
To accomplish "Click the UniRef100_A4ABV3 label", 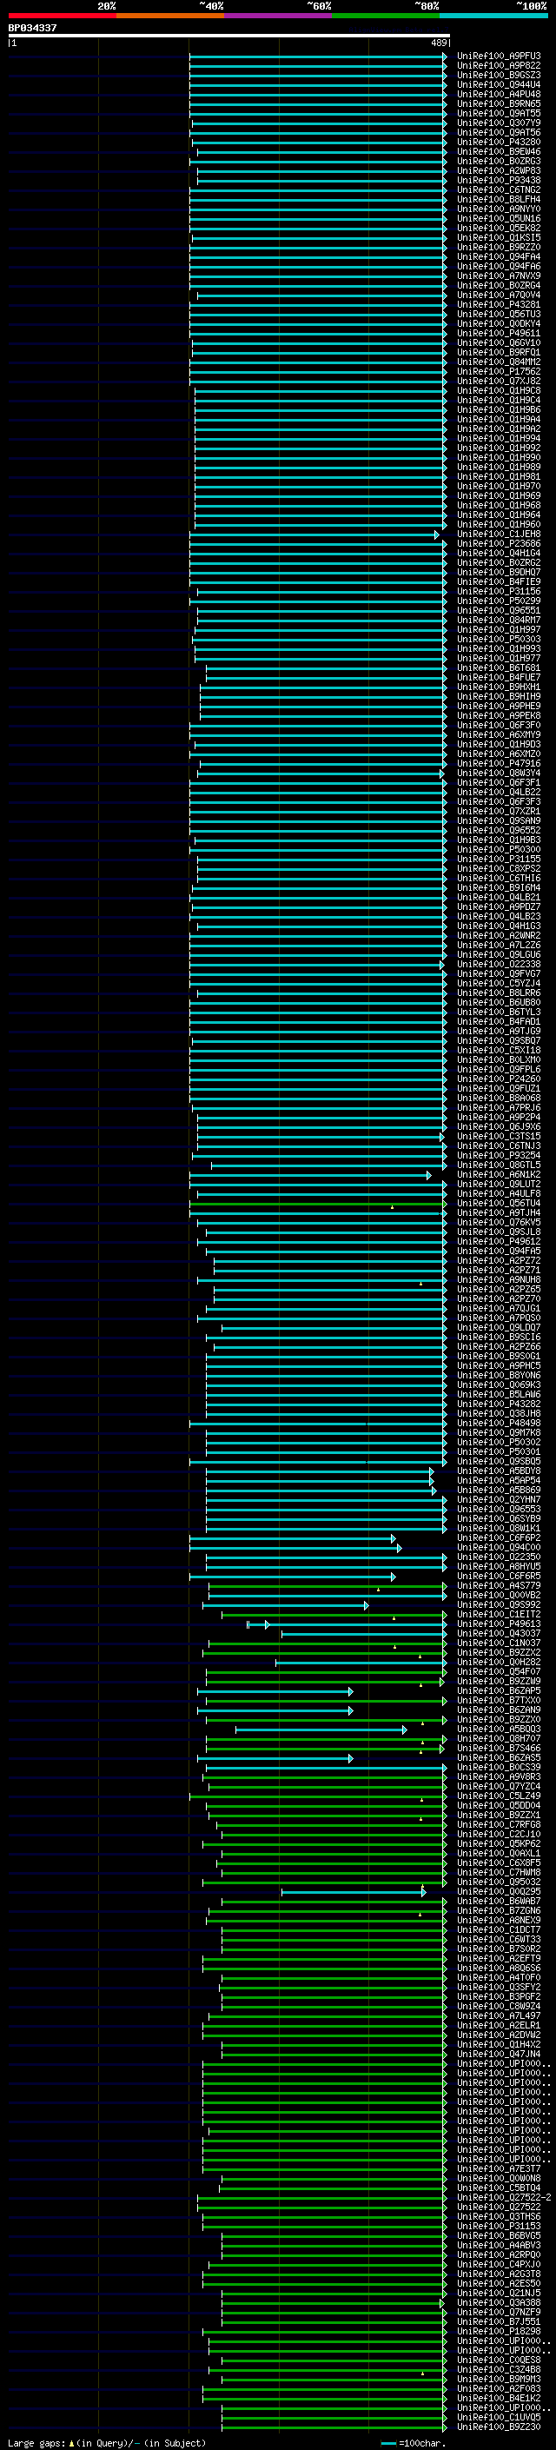I will pos(499,2245).
